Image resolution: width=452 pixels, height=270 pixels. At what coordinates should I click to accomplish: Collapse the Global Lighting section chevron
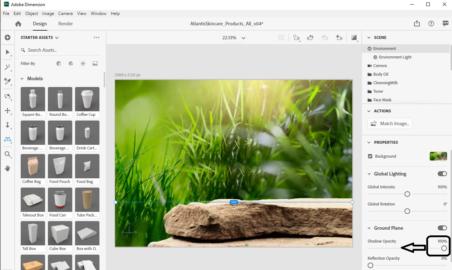(369, 174)
